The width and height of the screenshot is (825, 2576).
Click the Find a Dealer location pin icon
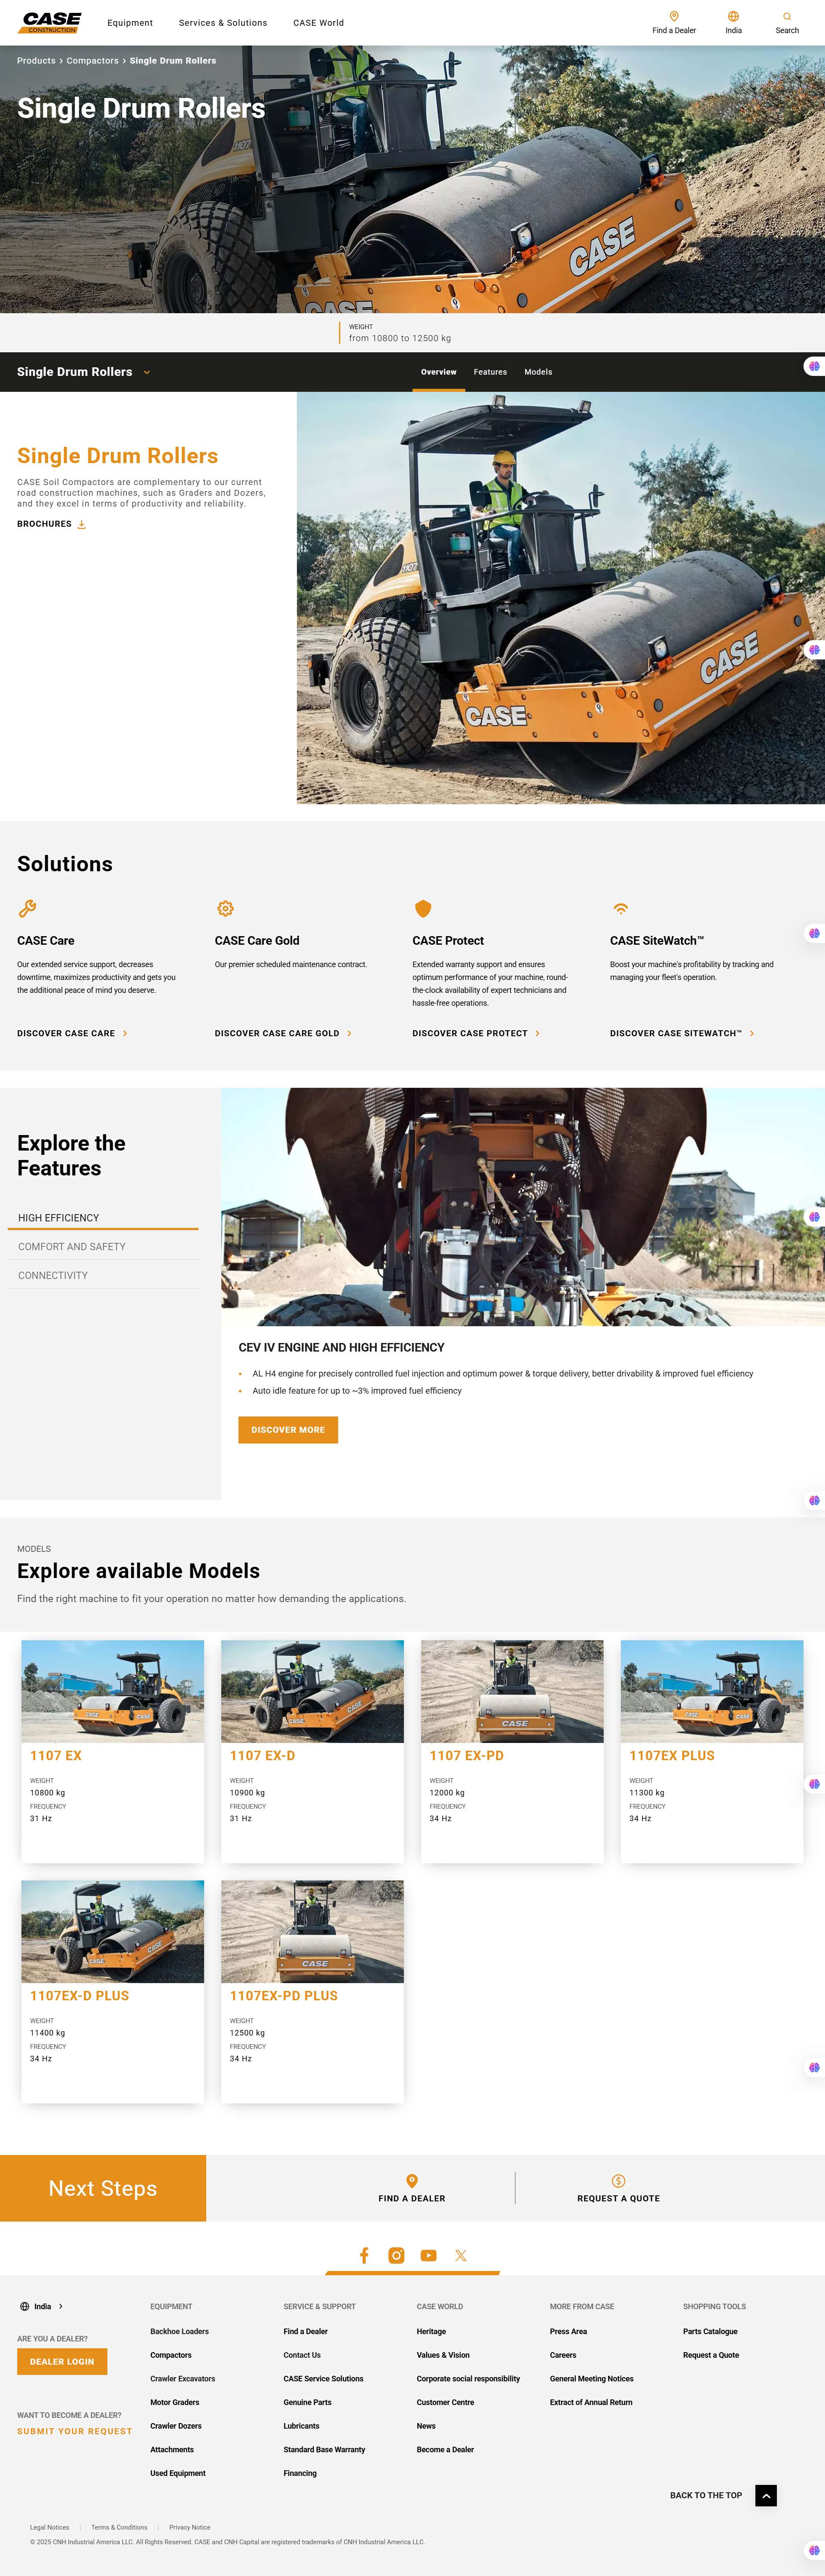[674, 16]
